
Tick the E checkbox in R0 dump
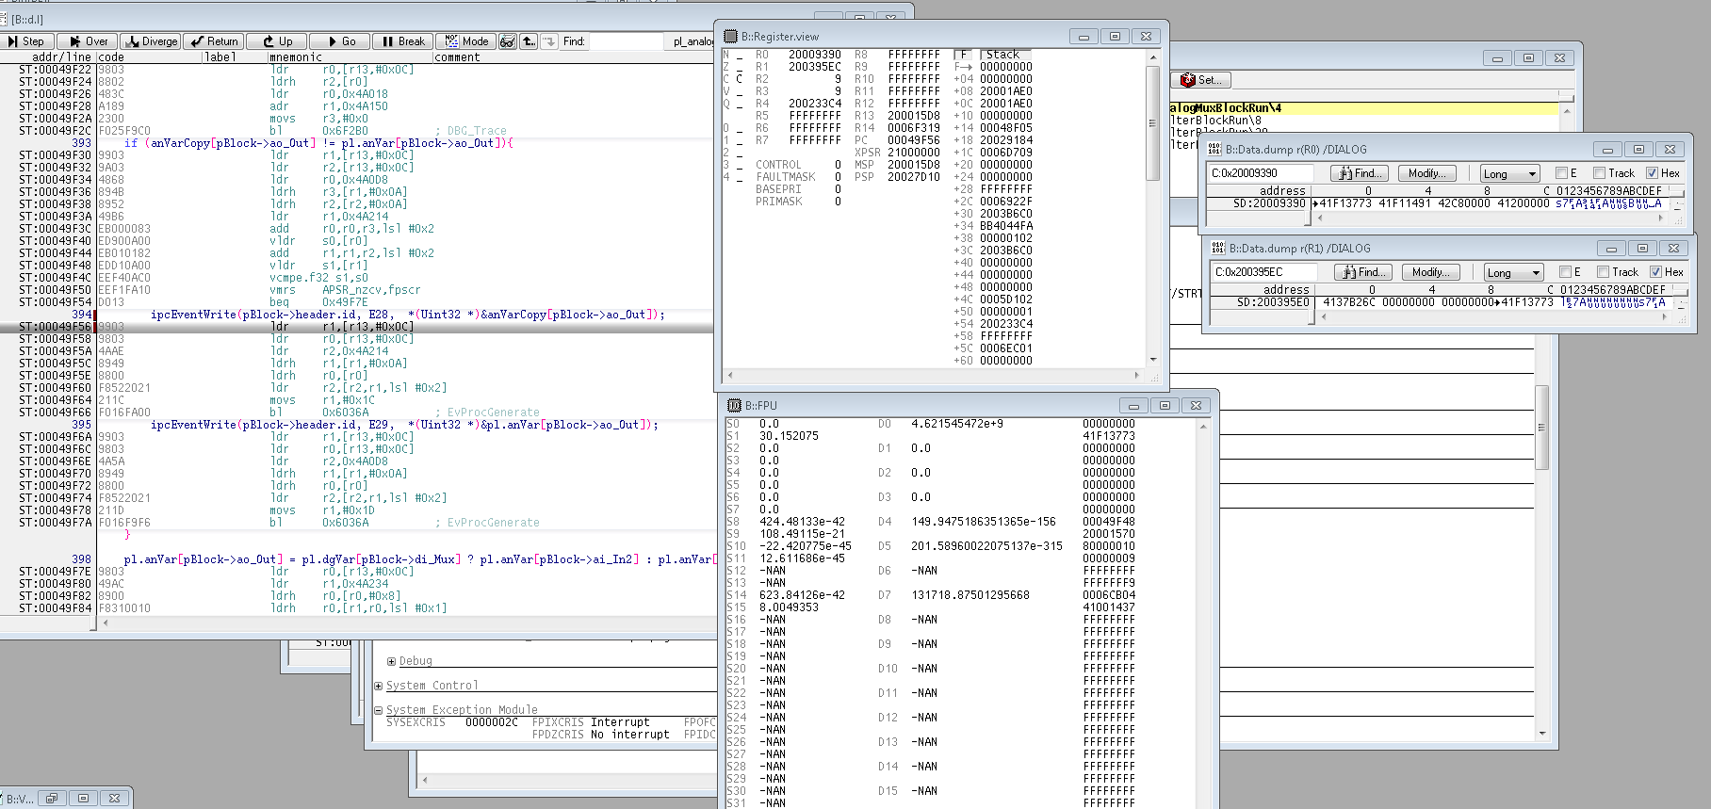coord(1561,173)
